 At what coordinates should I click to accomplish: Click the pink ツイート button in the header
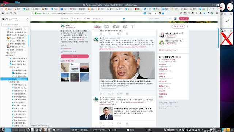click(184, 18)
